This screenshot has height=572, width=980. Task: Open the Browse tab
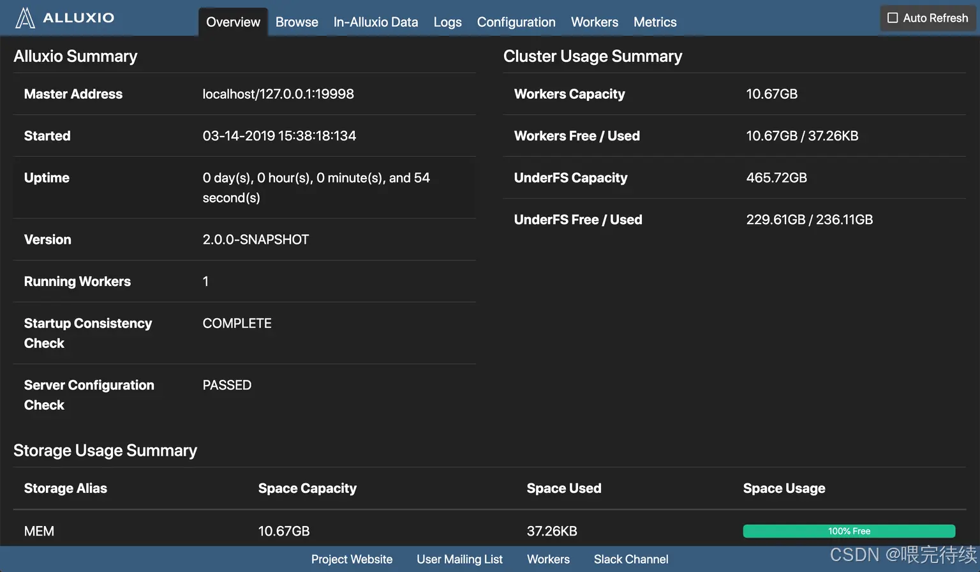point(297,22)
